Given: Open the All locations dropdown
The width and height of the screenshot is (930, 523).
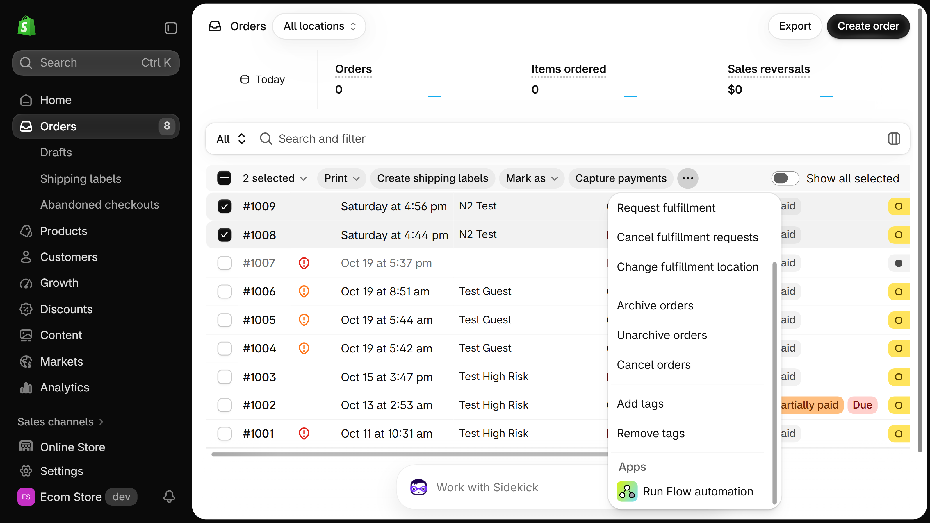Looking at the screenshot, I should pos(319,26).
